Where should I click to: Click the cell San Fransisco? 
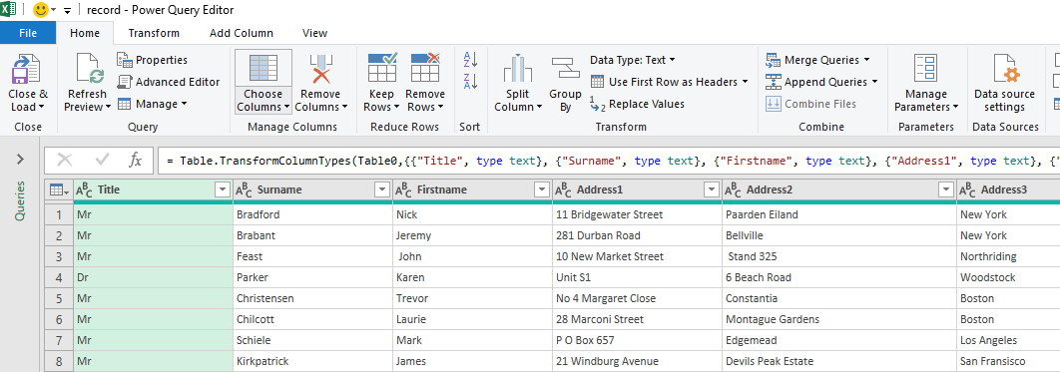(1009, 361)
